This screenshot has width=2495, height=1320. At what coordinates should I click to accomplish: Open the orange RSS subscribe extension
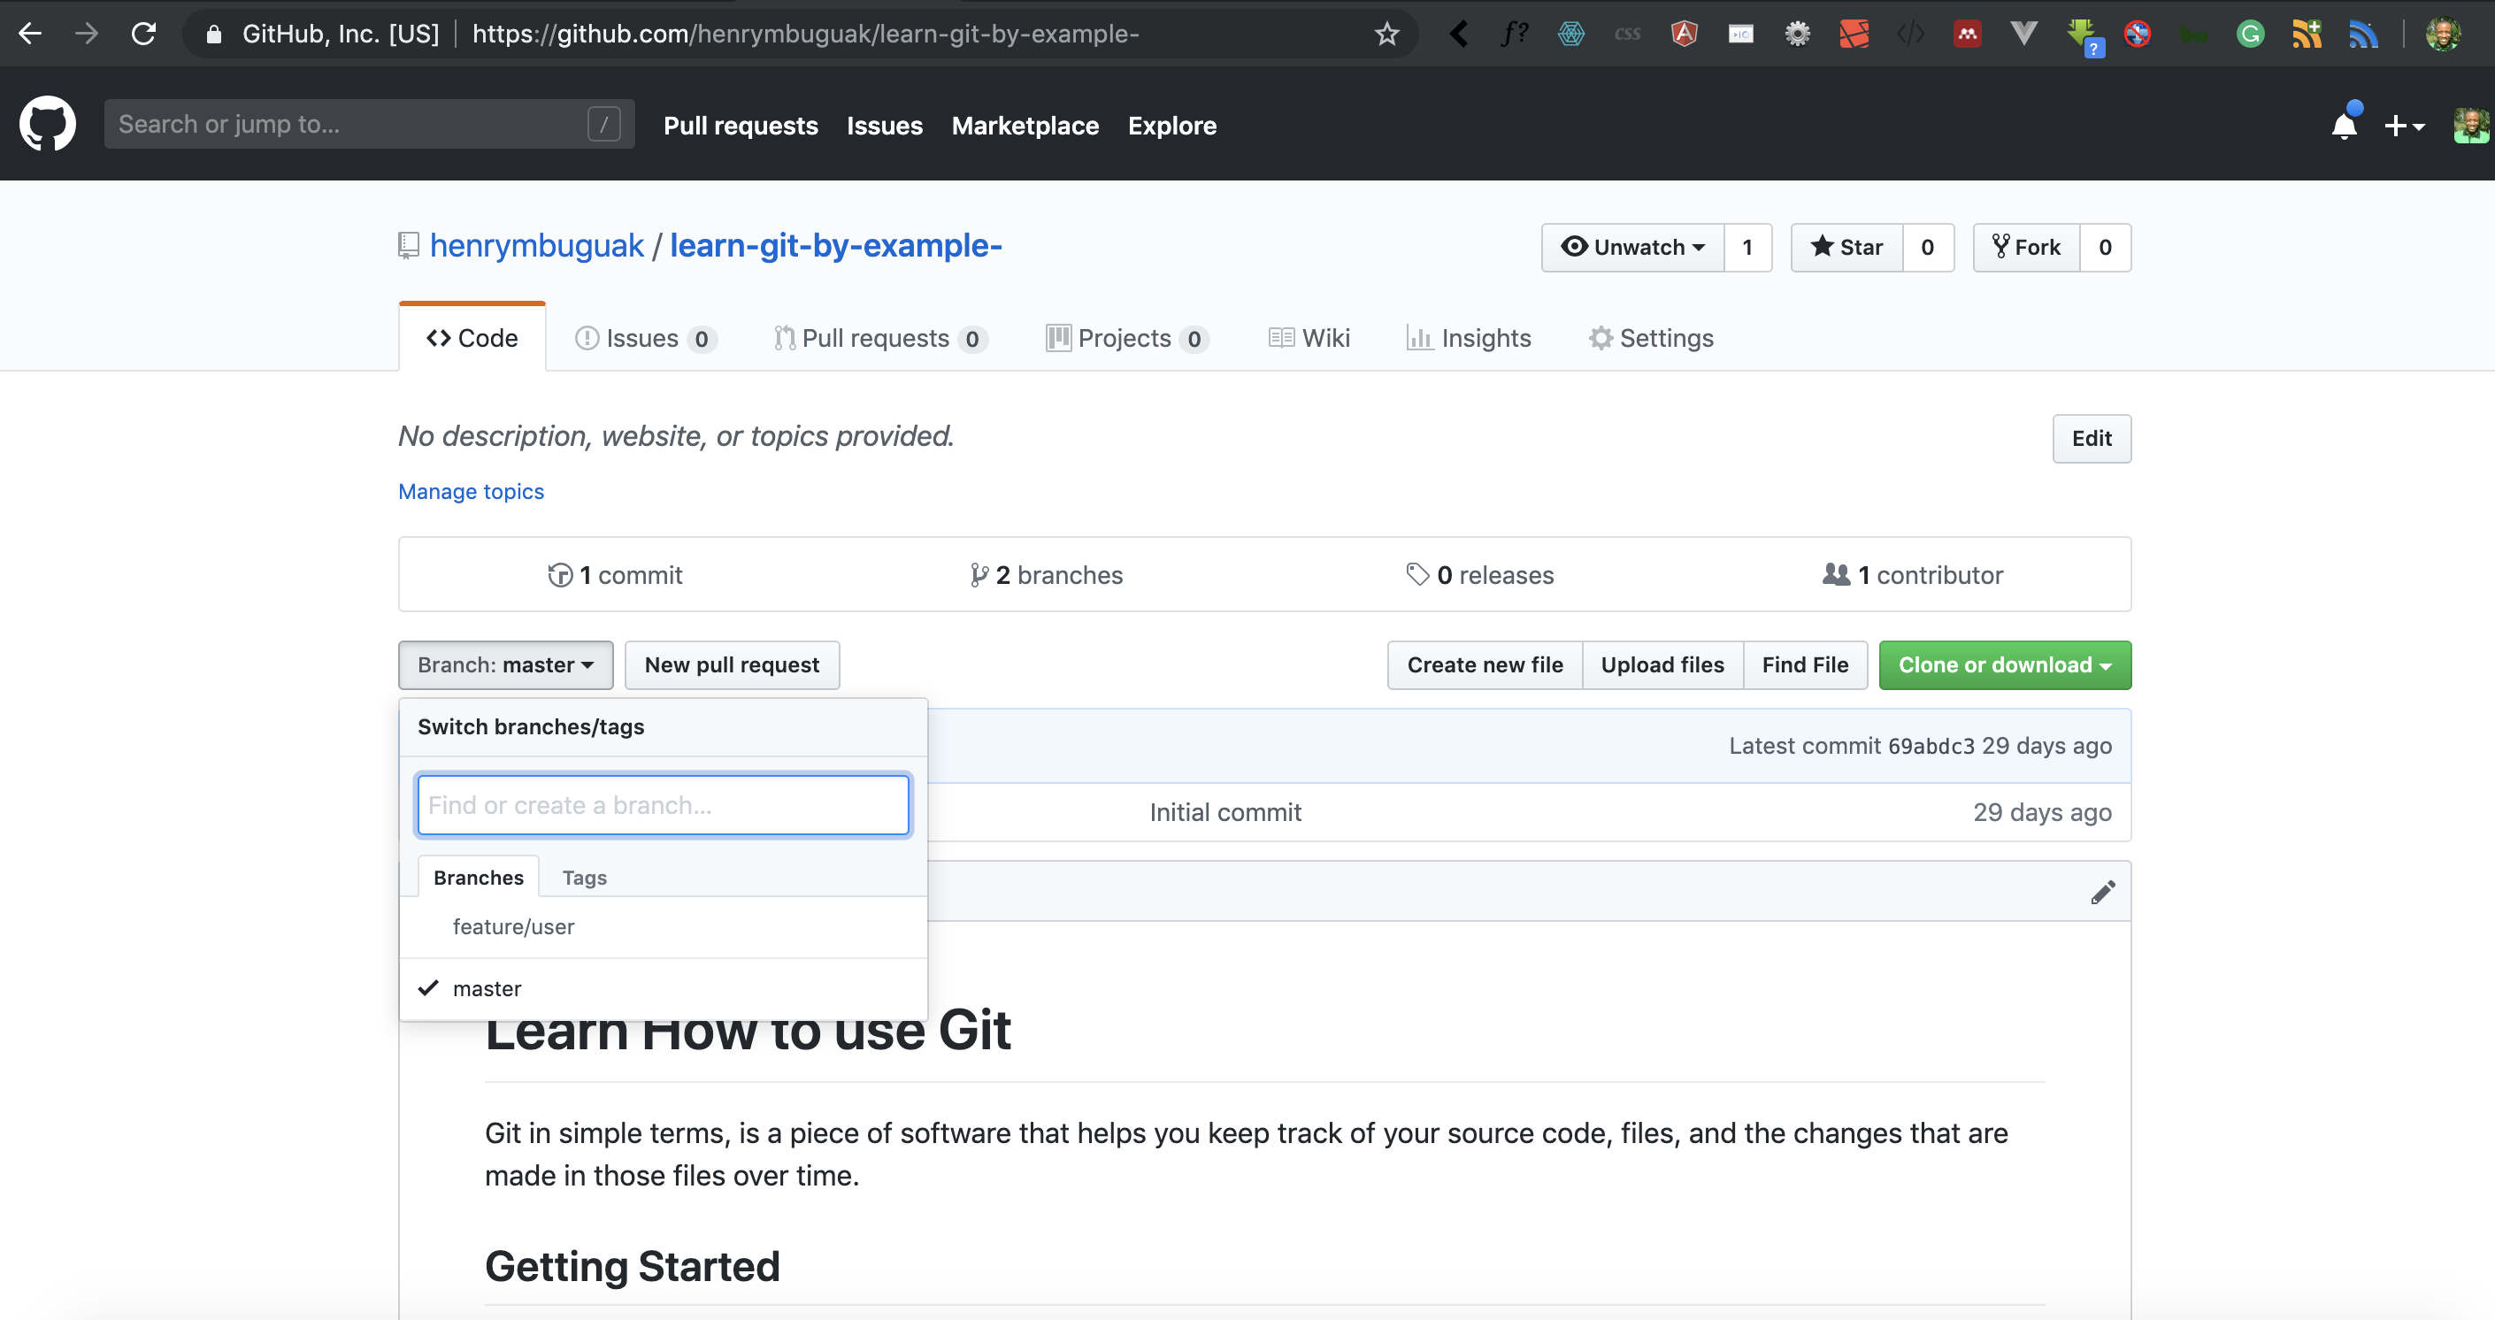[2307, 34]
